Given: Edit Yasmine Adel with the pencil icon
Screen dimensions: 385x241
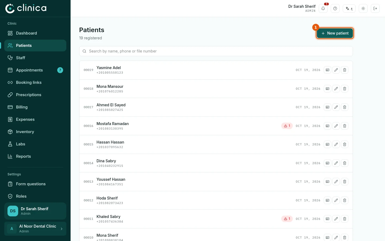Looking at the screenshot, I should coord(336,70).
